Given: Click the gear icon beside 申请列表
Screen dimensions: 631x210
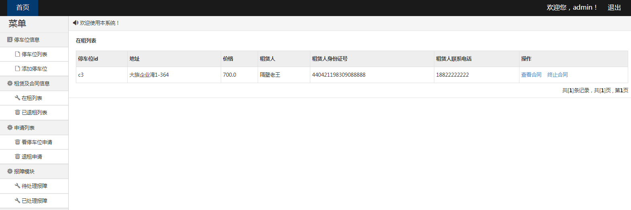Looking at the screenshot, I should 10,128.
